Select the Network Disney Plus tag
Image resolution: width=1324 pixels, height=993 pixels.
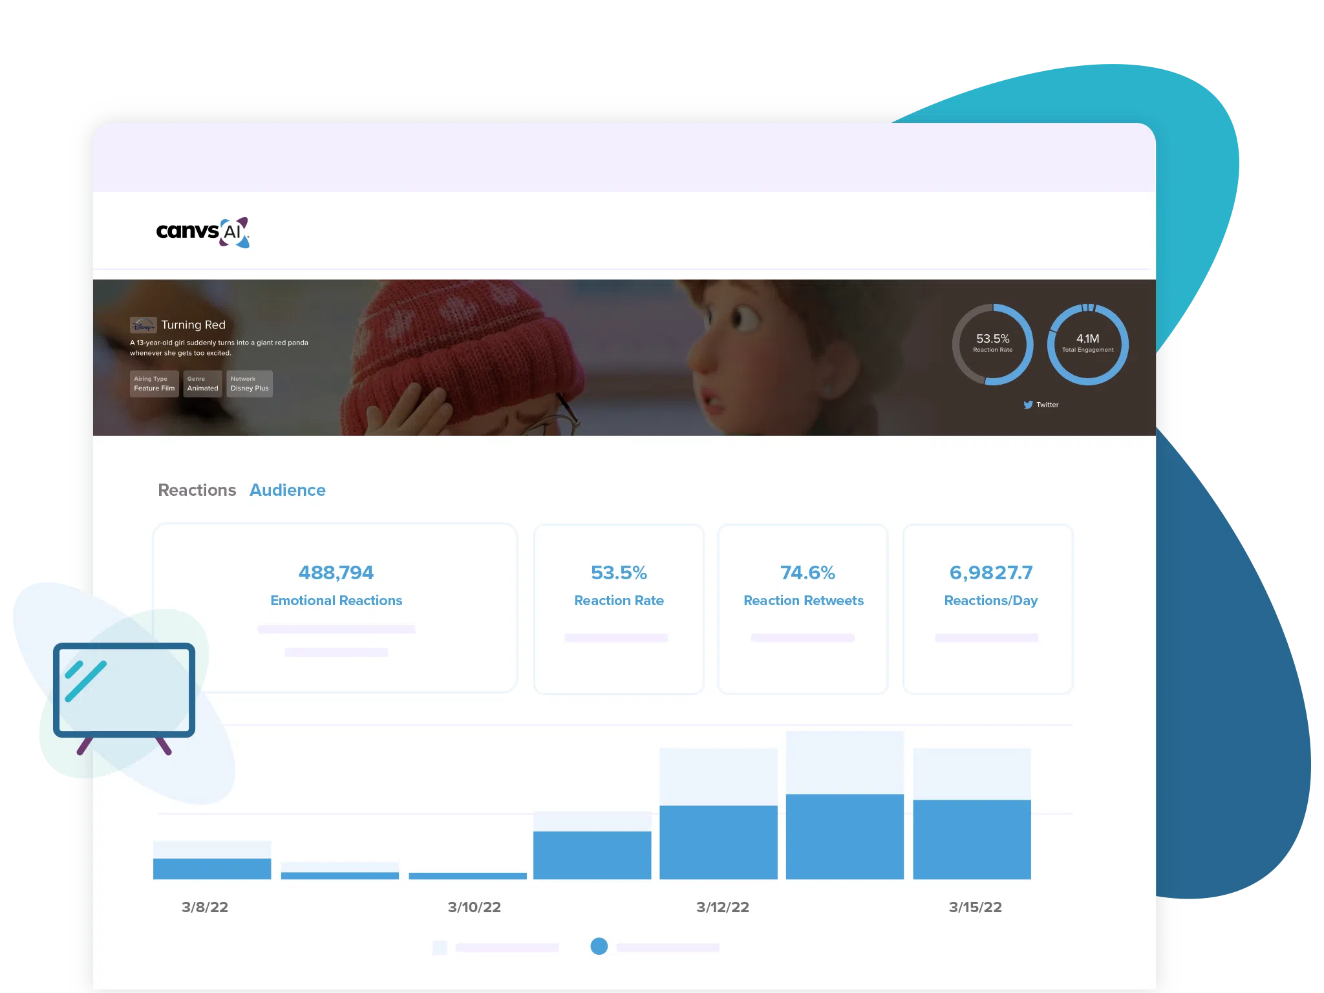pos(250,384)
